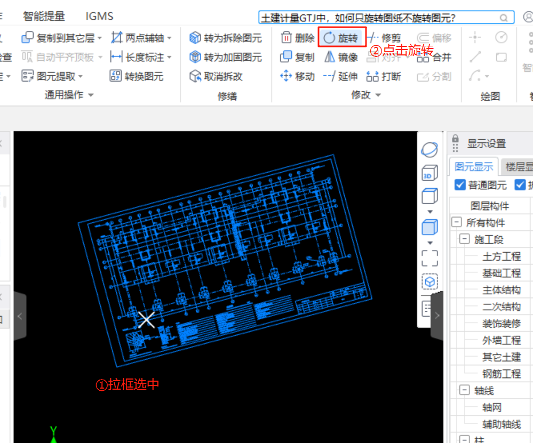Screen dimensions: 533x443
Task: Click the 自动平齐顶板 tool
Action: (58, 57)
